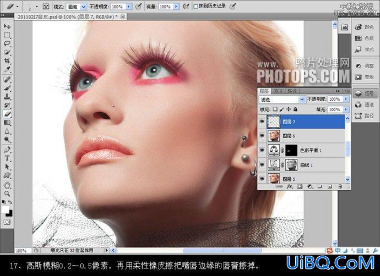
Task: Open brush preset picker dropdown
Action: [x=37, y=7]
